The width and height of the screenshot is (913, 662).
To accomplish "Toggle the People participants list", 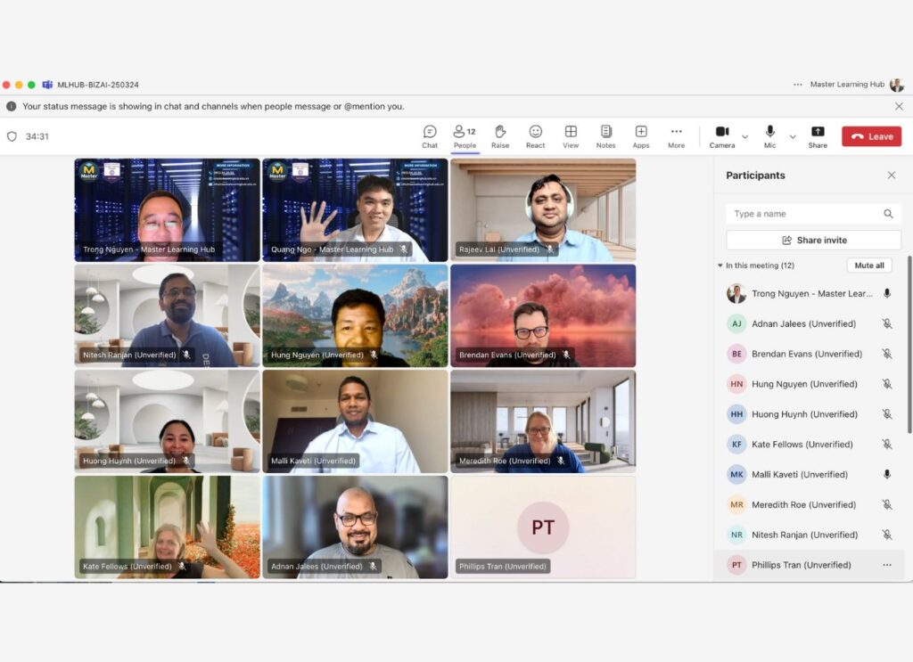I will [465, 136].
